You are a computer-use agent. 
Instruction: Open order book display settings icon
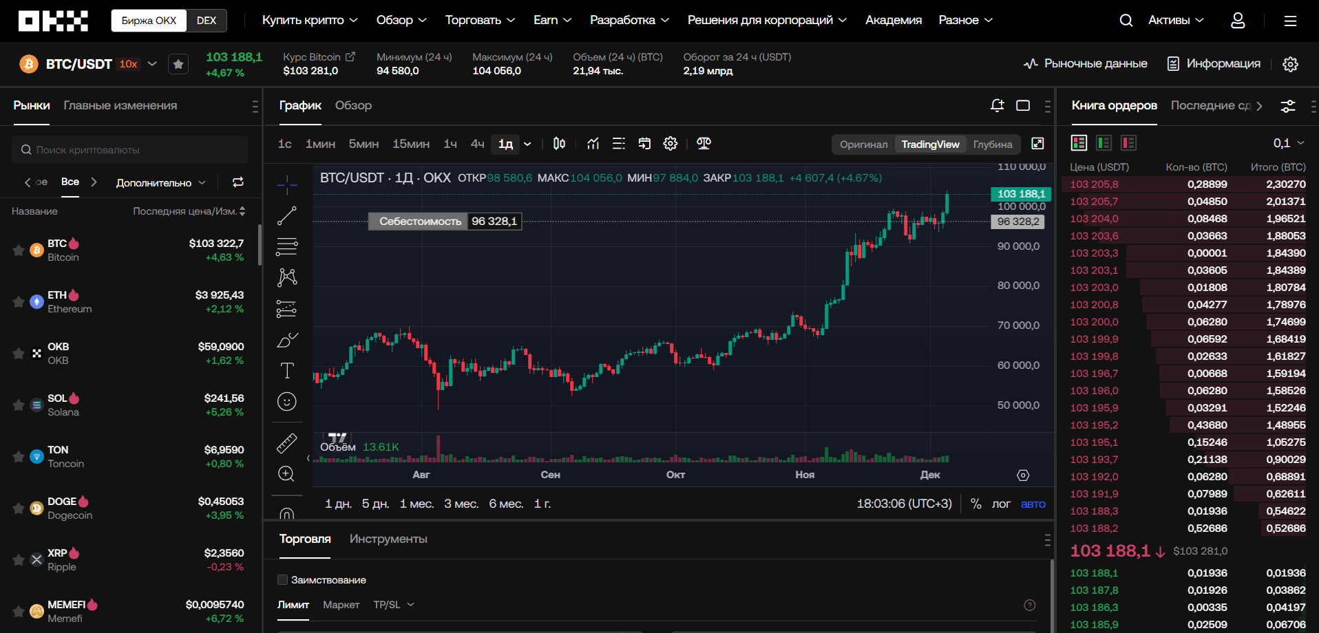pyautogui.click(x=1287, y=106)
